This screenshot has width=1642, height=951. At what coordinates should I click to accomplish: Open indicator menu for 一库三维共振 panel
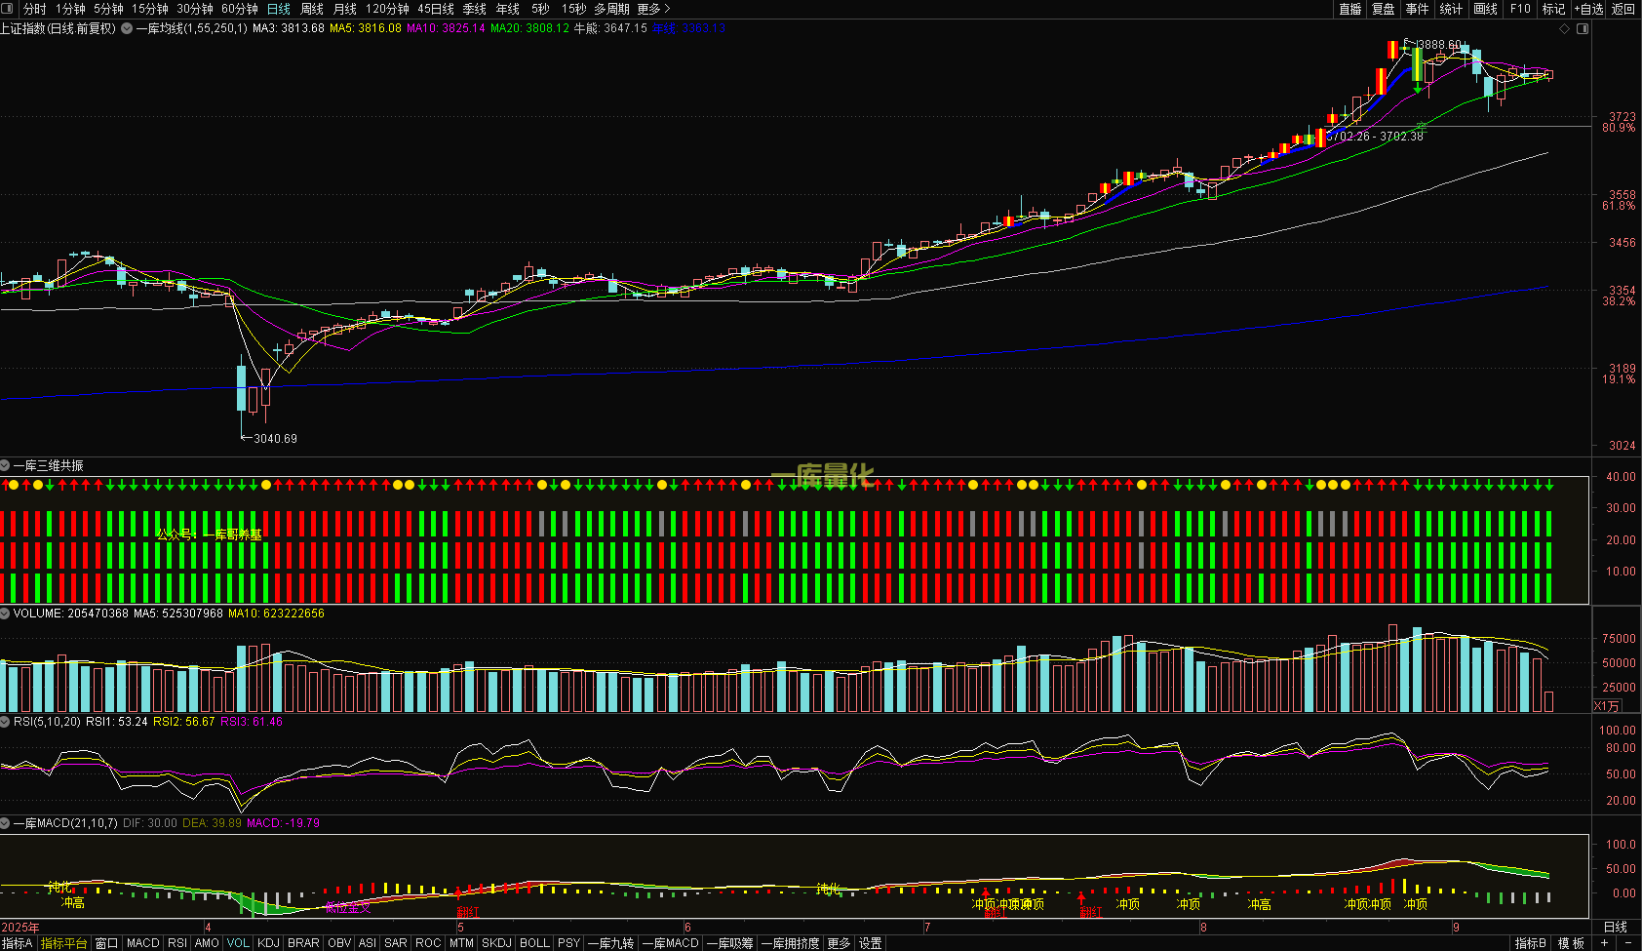(6, 465)
